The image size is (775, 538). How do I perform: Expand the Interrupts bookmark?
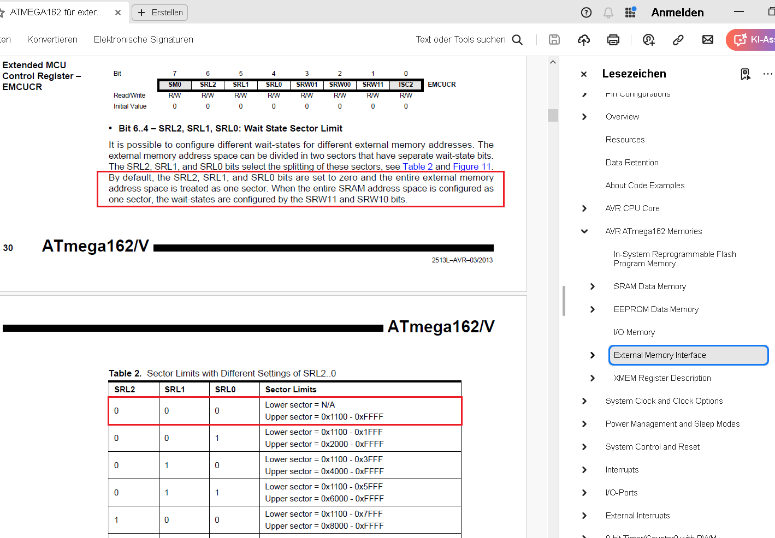[x=584, y=470]
